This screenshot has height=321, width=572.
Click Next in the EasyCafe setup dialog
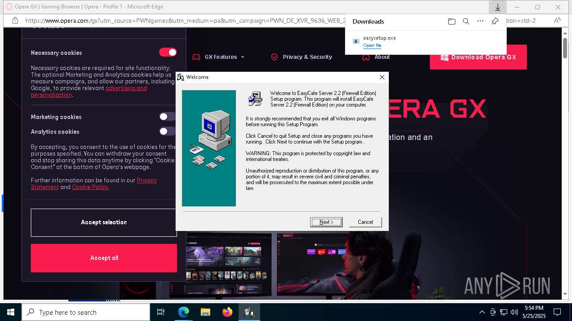coord(326,222)
